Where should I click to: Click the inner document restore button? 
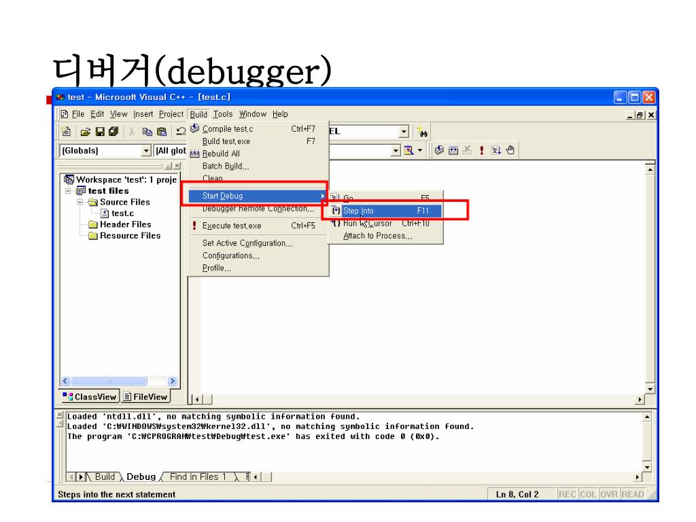point(640,115)
